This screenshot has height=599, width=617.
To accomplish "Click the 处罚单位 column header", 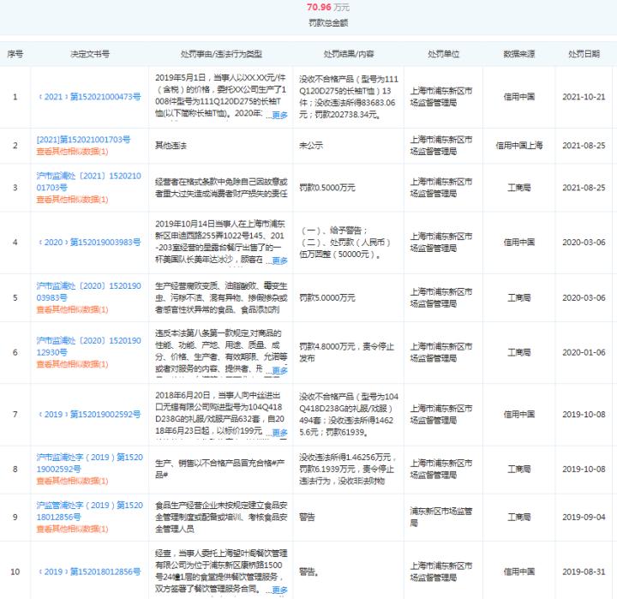I will pyautogui.click(x=444, y=54).
